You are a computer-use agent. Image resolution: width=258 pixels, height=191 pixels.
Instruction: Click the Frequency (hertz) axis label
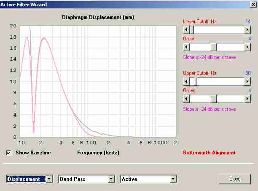pos(98,153)
